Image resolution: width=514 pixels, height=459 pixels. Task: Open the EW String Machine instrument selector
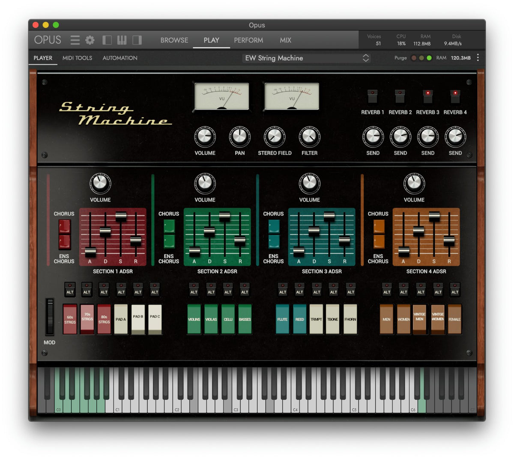click(306, 58)
